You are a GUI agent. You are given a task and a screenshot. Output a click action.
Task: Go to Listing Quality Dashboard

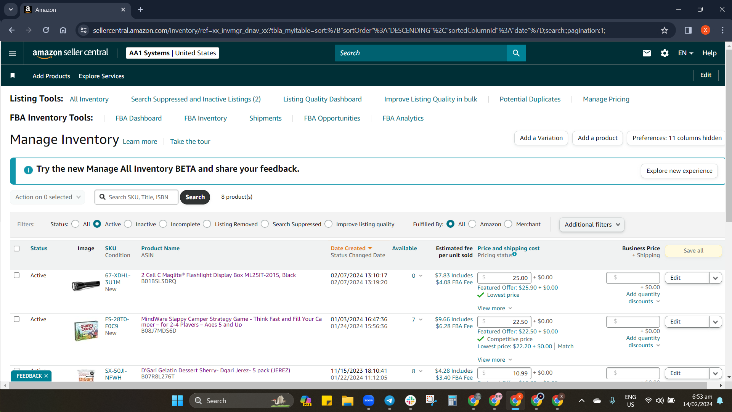click(323, 99)
